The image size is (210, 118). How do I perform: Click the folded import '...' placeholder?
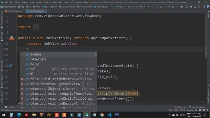click(x=36, y=27)
